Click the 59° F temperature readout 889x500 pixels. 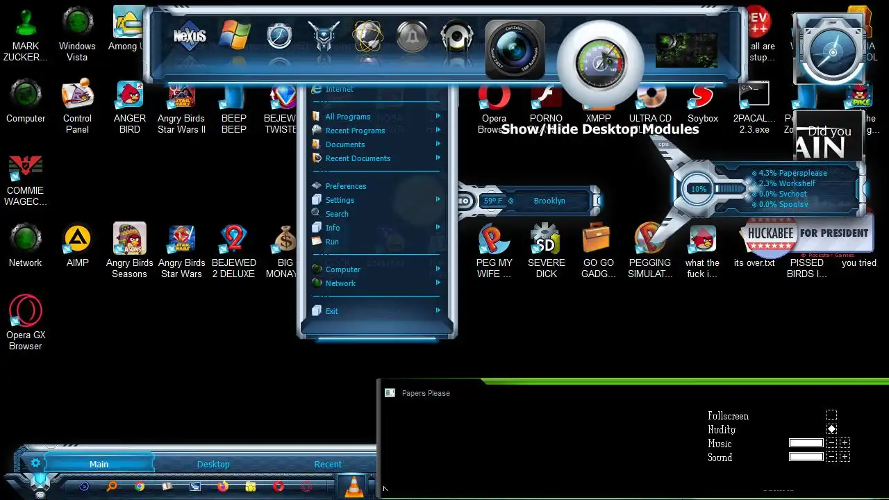pos(492,201)
